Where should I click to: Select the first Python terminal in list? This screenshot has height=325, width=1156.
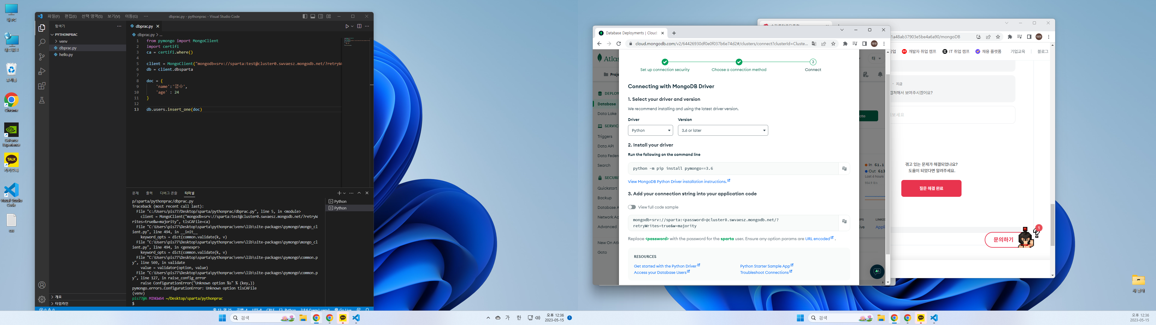349,202
